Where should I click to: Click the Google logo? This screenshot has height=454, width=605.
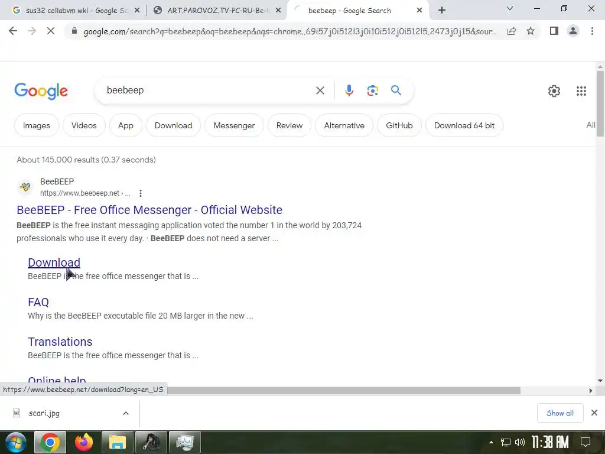click(41, 91)
